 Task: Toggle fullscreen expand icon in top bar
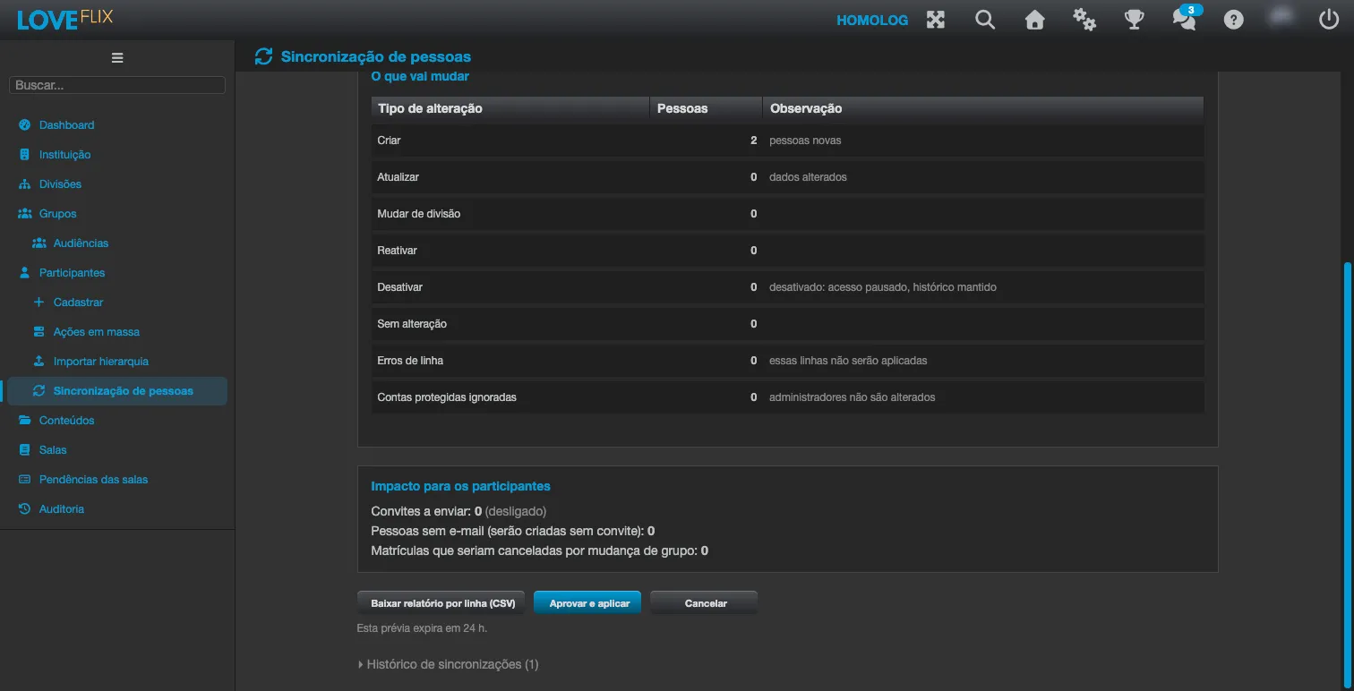(936, 20)
